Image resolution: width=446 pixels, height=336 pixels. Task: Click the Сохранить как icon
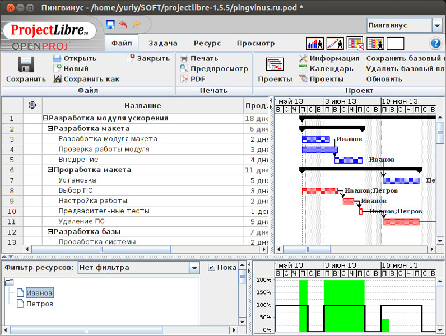click(x=57, y=79)
